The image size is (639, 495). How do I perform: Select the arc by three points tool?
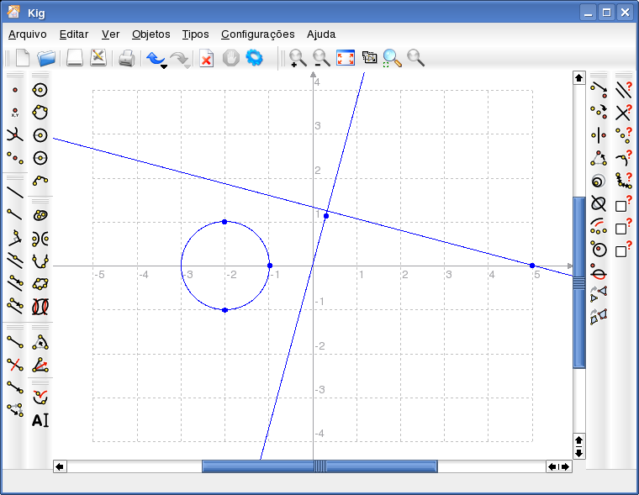40,180
